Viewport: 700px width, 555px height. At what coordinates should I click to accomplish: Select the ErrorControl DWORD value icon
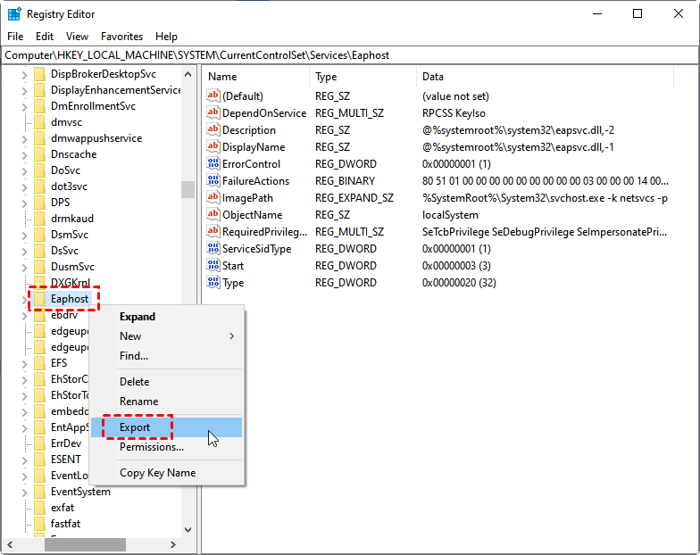[212, 164]
